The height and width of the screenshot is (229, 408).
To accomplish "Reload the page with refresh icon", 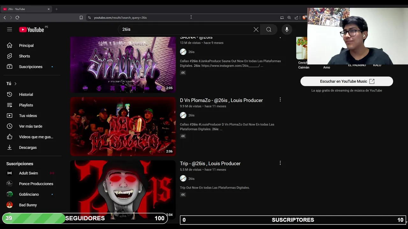I will [18, 17].
